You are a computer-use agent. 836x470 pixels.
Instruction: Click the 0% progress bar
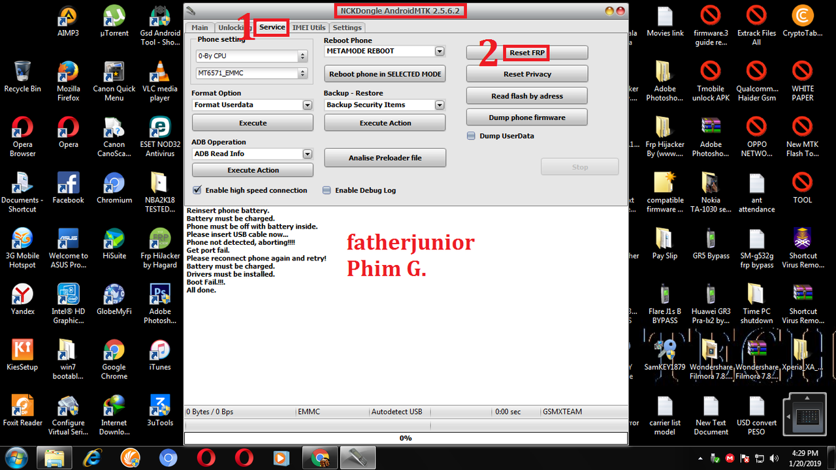tap(406, 438)
